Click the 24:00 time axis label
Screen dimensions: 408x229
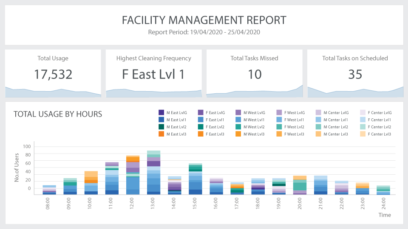pos(383,204)
